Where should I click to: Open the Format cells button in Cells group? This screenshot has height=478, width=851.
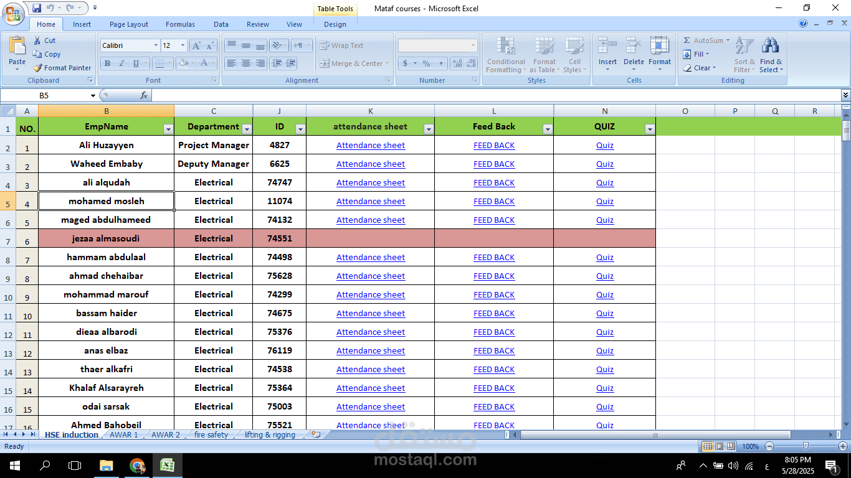(660, 55)
